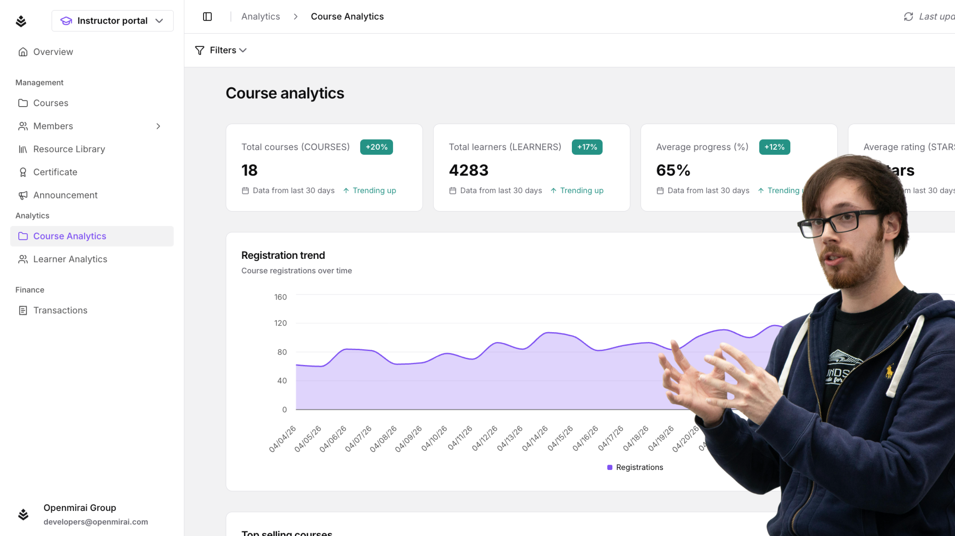Open Courses in sidebar

coord(92,103)
